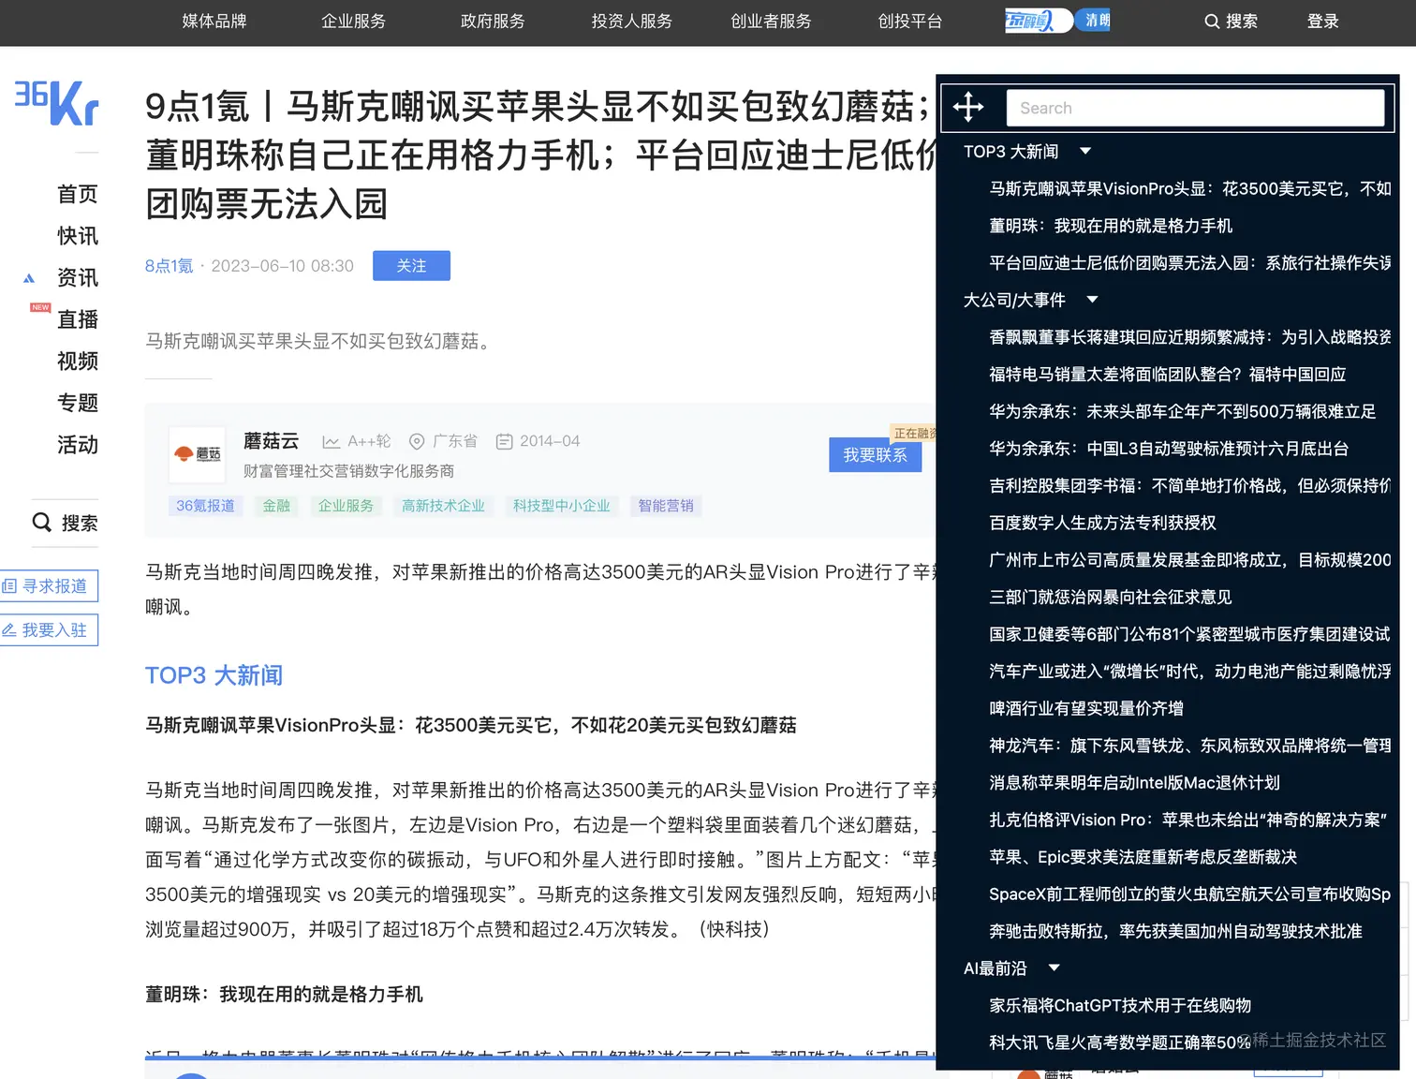This screenshot has width=1416, height=1079.
Task: Click the search magnifier icon in top bar
Action: (x=1212, y=21)
